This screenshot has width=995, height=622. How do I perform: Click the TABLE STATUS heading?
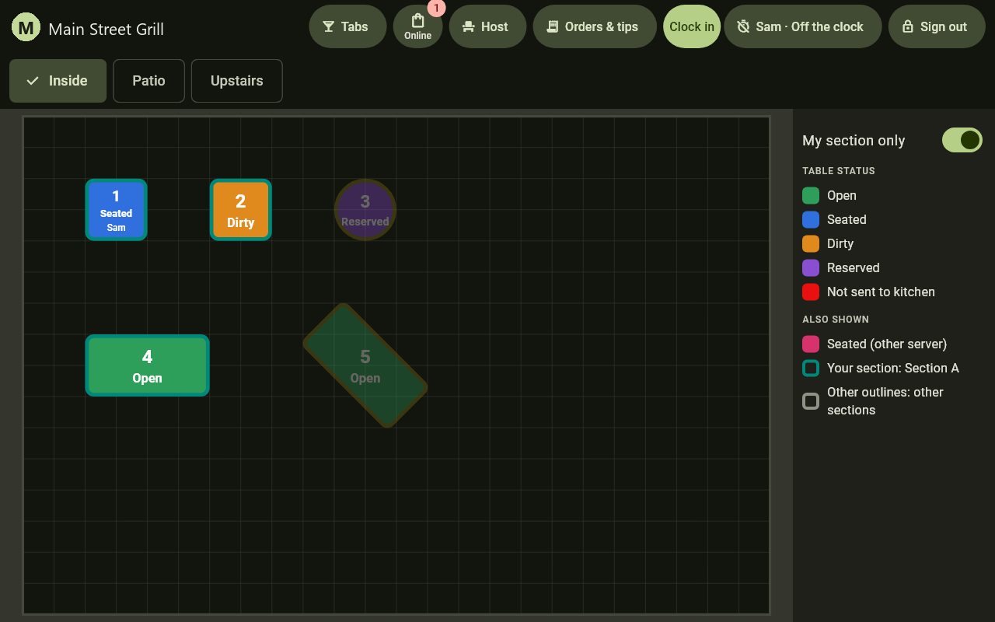(x=839, y=171)
